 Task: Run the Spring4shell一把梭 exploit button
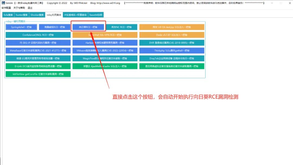point(21,27)
